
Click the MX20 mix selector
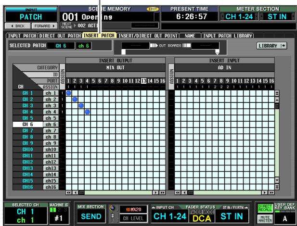click(x=133, y=210)
